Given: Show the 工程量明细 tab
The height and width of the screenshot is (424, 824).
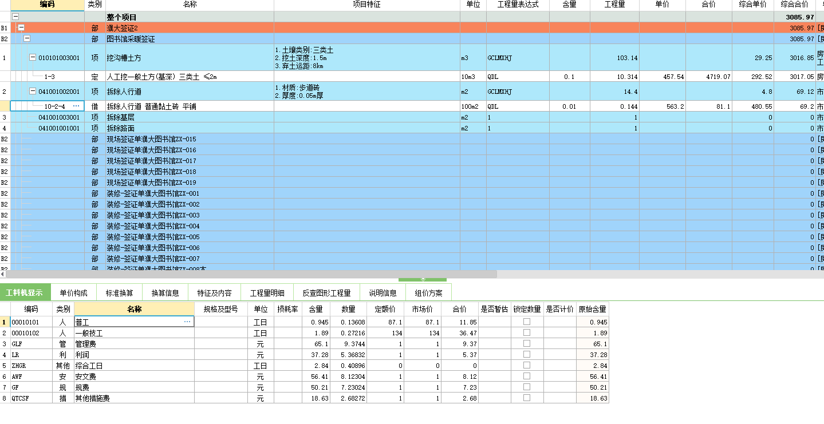Looking at the screenshot, I should (267, 292).
